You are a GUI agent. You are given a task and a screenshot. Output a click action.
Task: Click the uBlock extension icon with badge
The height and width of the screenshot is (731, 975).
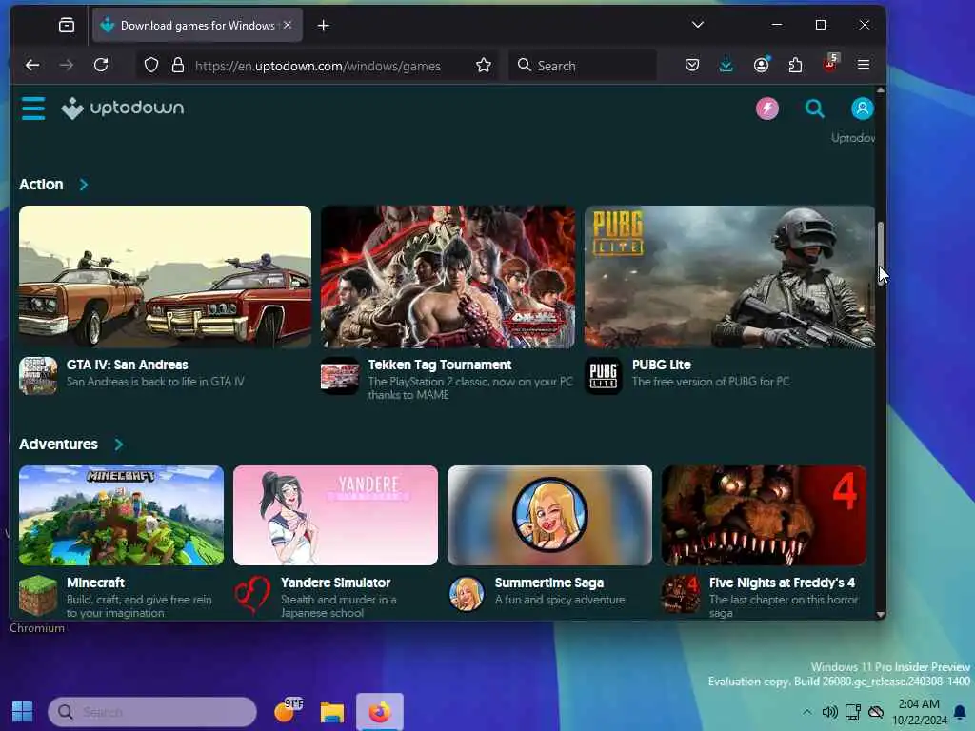coord(830,63)
